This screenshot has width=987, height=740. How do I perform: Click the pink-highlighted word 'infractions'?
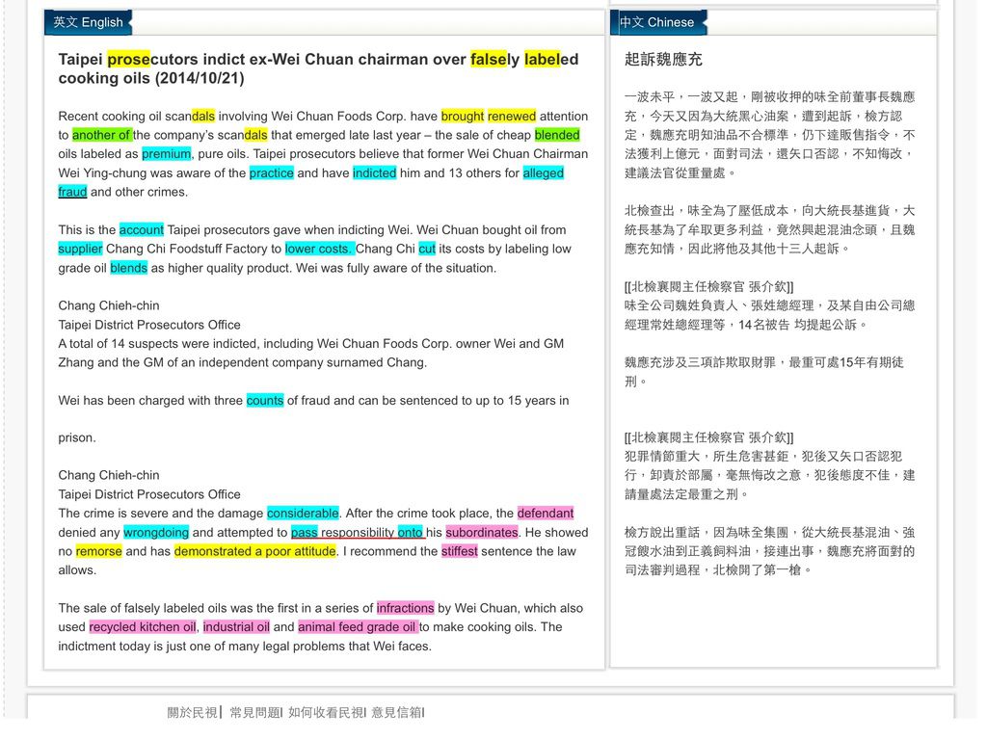click(406, 608)
